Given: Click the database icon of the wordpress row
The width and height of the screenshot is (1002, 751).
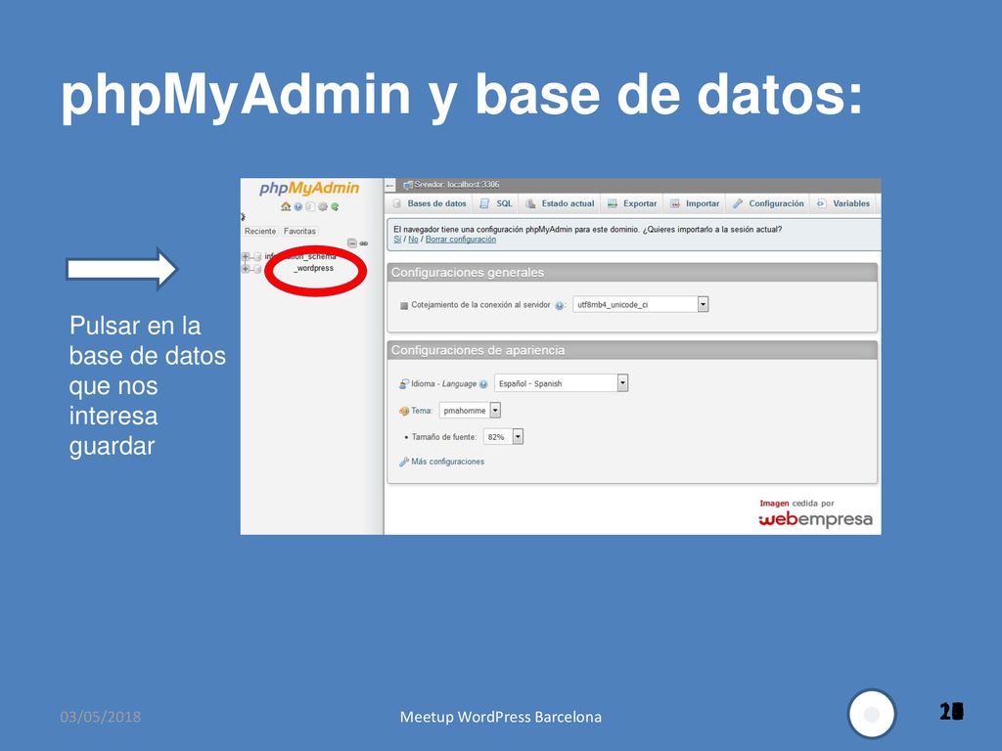Looking at the screenshot, I should [257, 269].
